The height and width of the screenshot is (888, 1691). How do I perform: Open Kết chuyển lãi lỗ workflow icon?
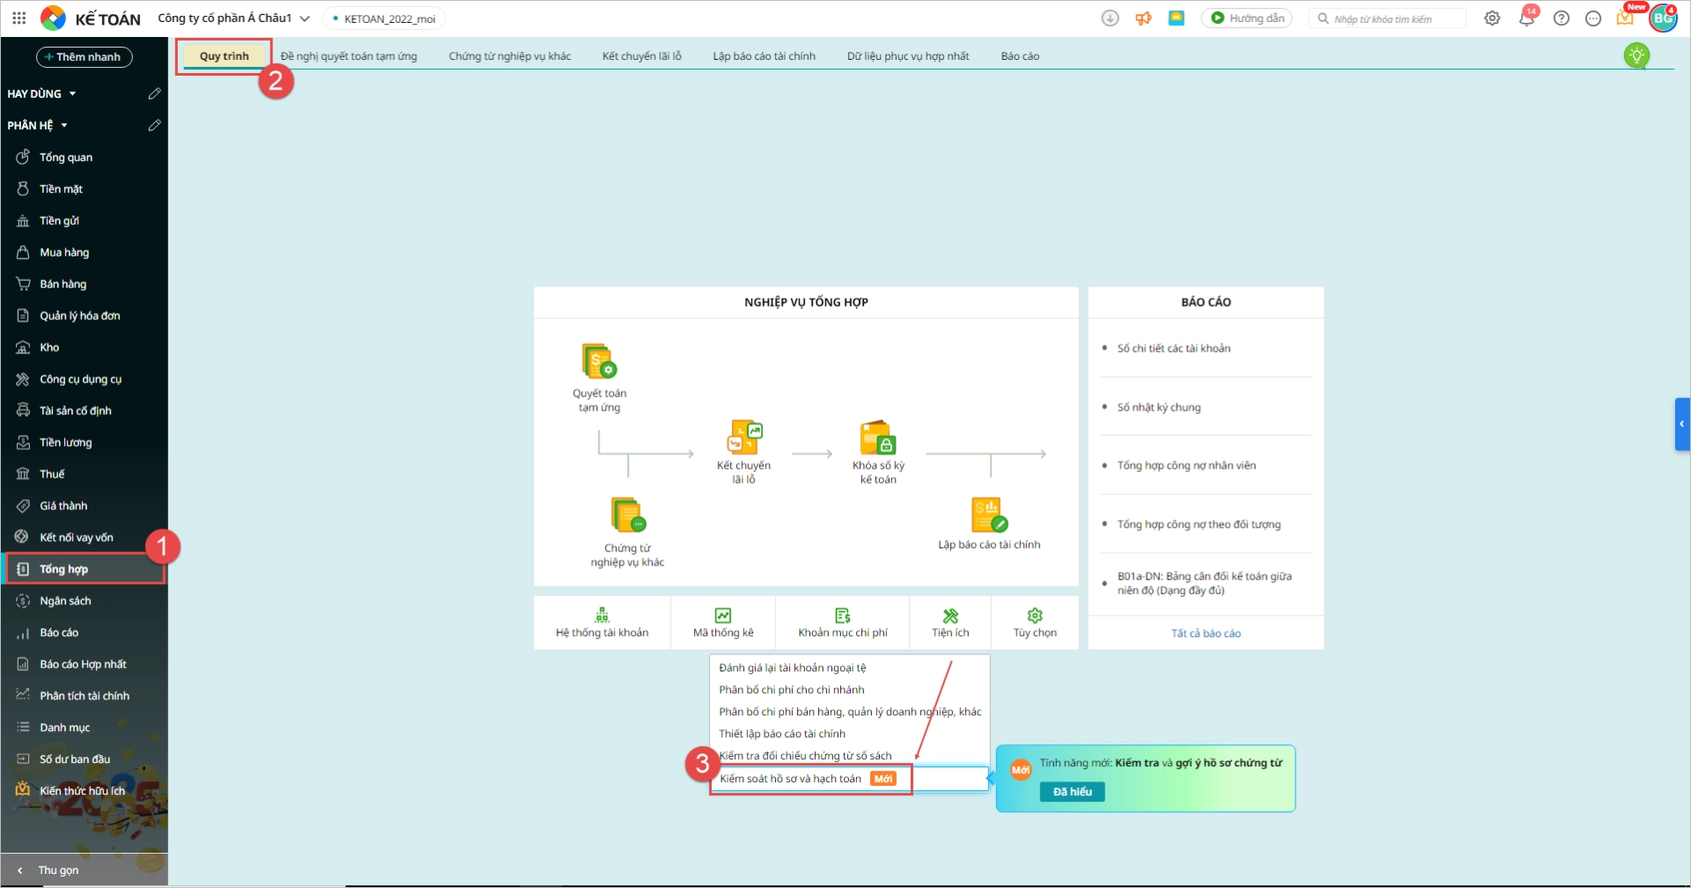(744, 436)
